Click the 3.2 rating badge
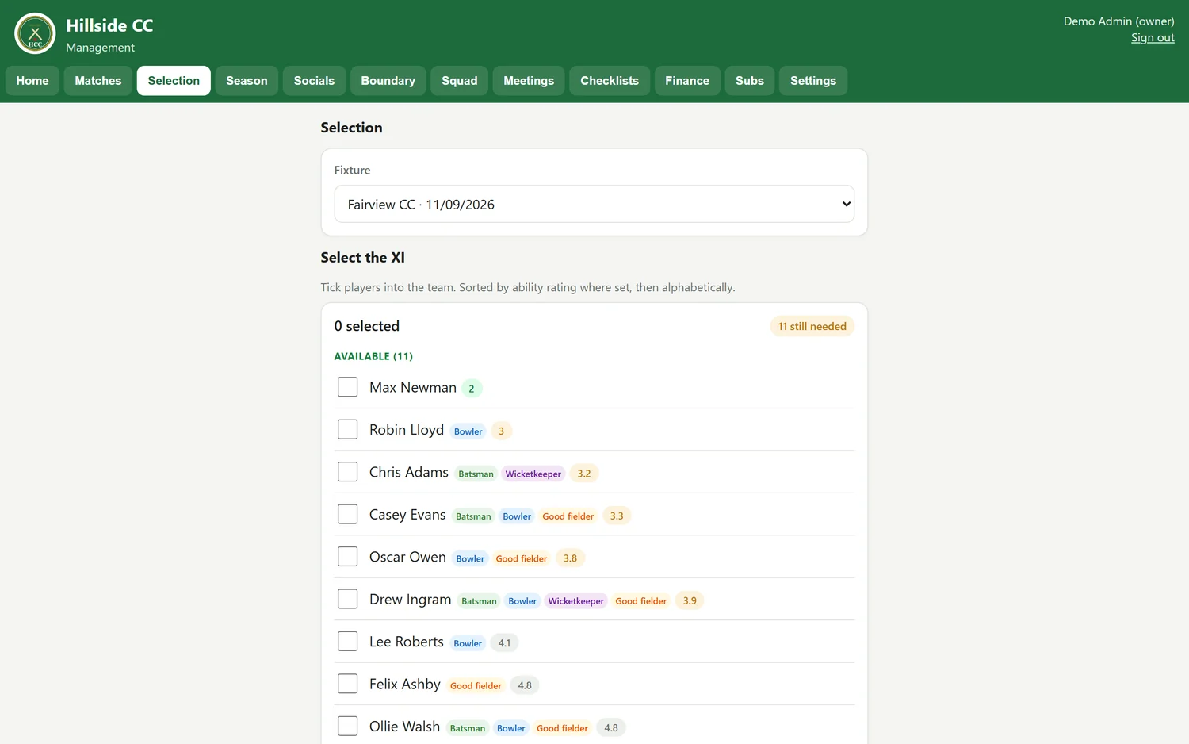This screenshot has height=744, width=1189. [x=584, y=474]
